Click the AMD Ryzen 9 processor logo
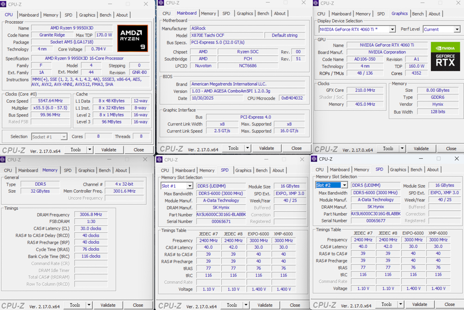The width and height of the screenshot is (464, 310). point(133,39)
